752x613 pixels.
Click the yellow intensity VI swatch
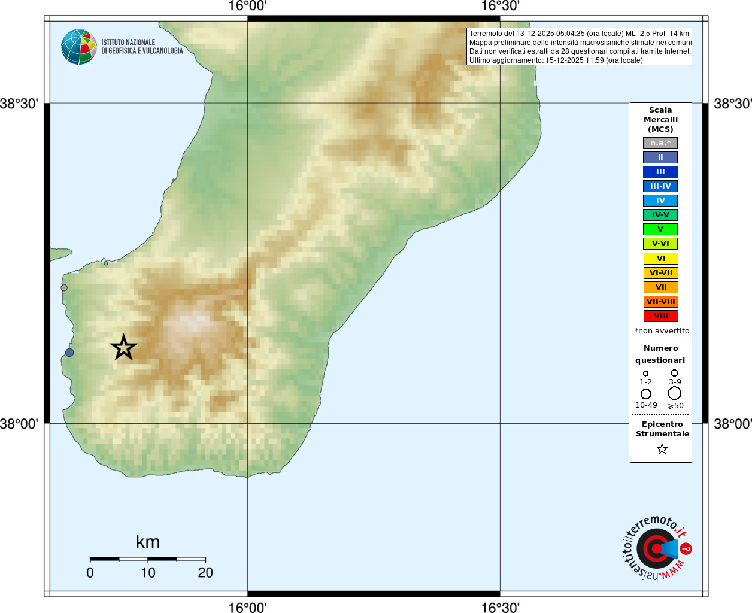661,259
